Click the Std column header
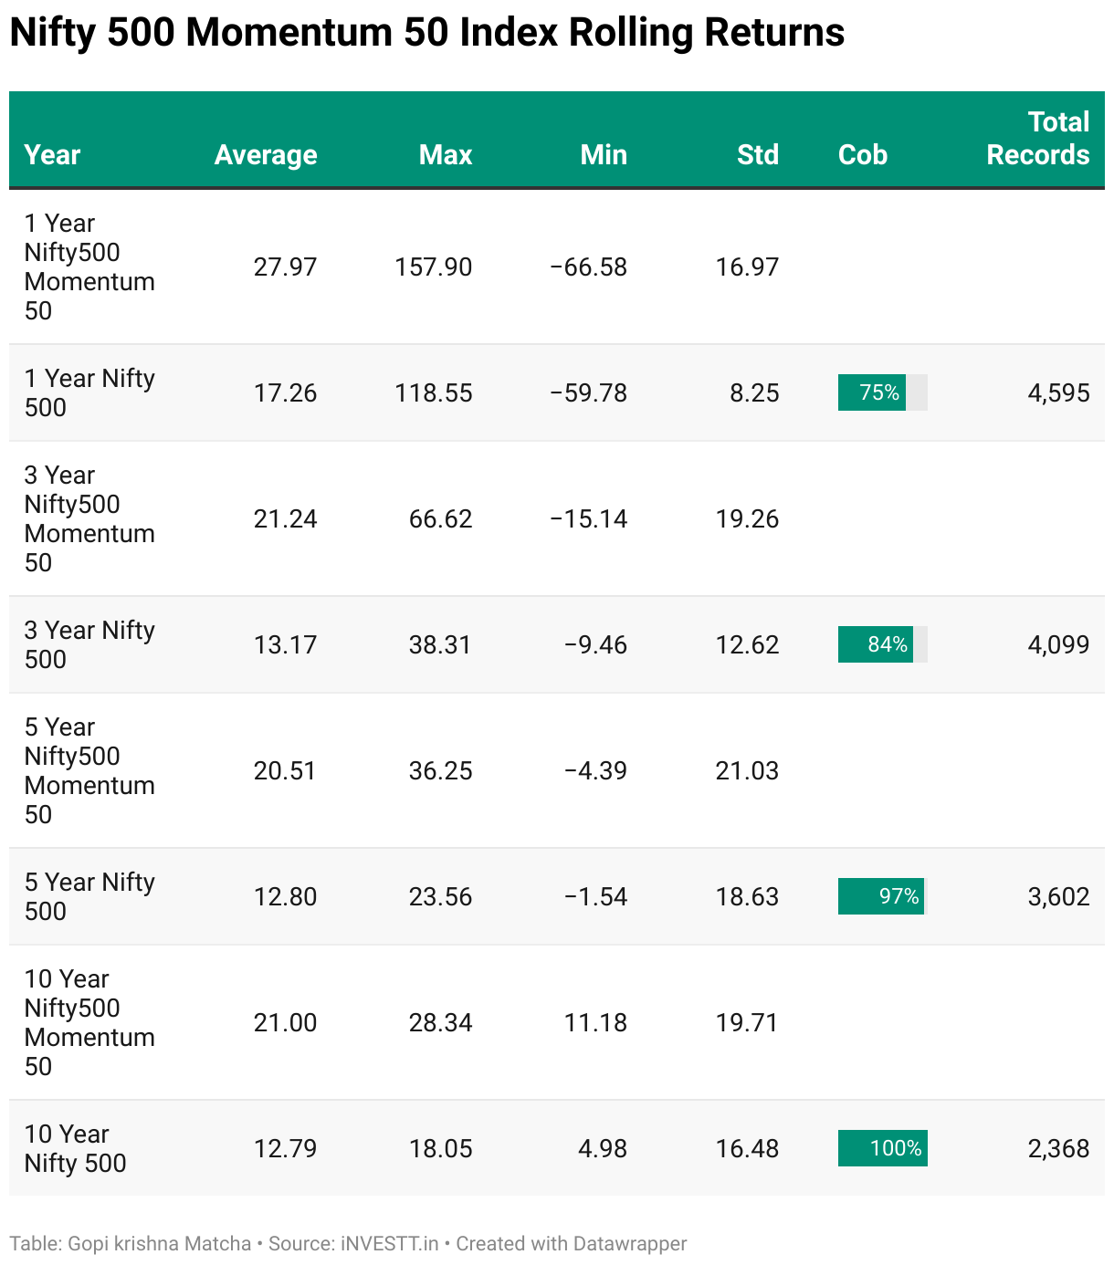1114x1265 pixels. point(757,155)
